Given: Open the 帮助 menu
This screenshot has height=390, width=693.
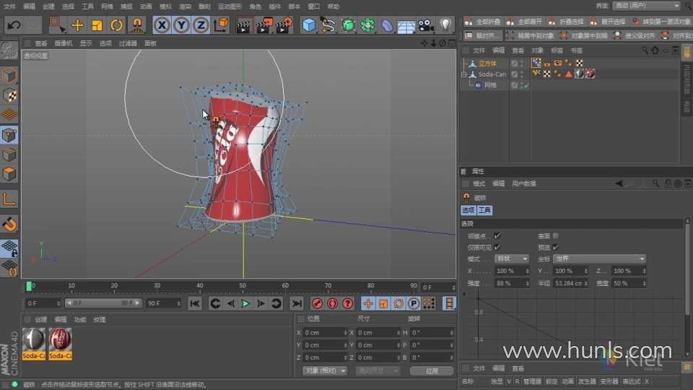Looking at the screenshot, I should (334, 6).
